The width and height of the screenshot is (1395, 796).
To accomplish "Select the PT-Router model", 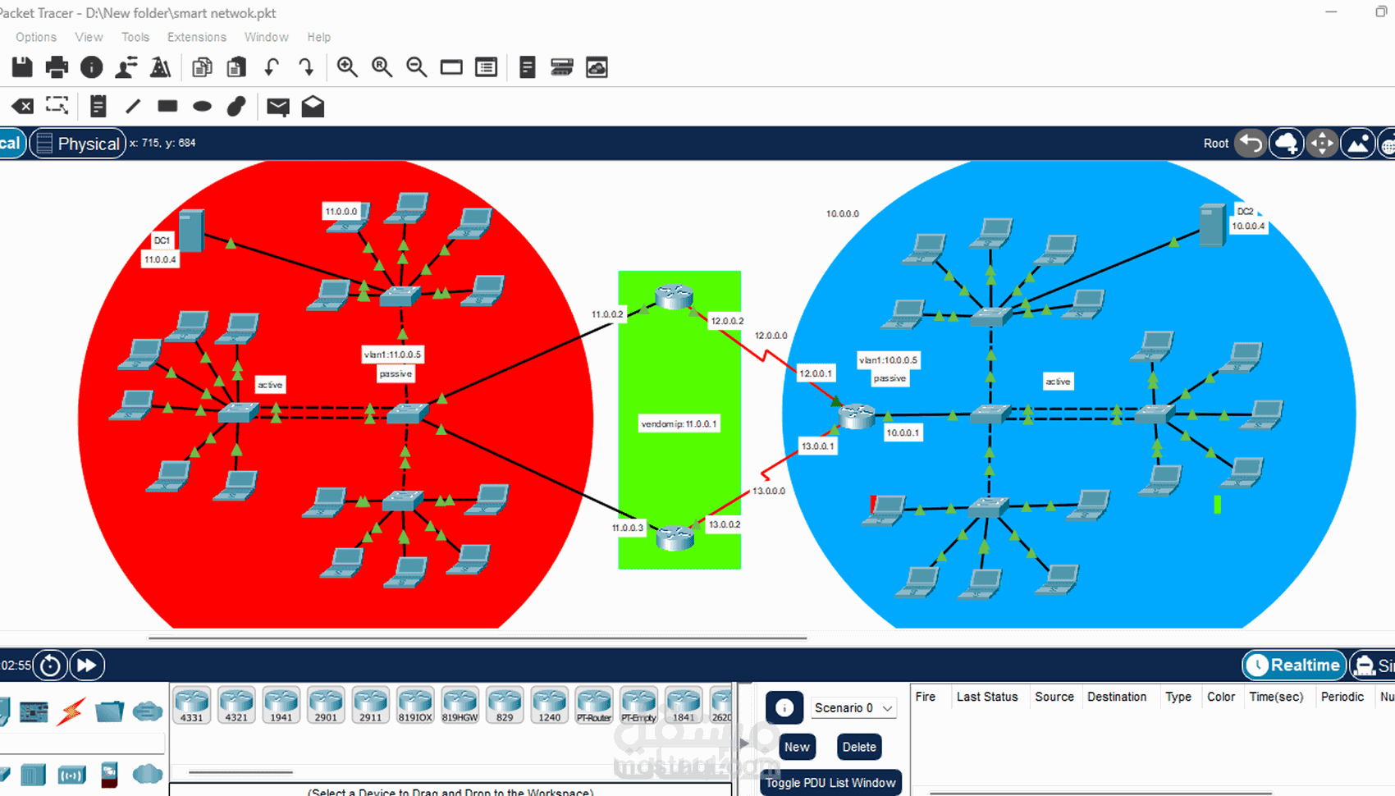I will point(594,706).
